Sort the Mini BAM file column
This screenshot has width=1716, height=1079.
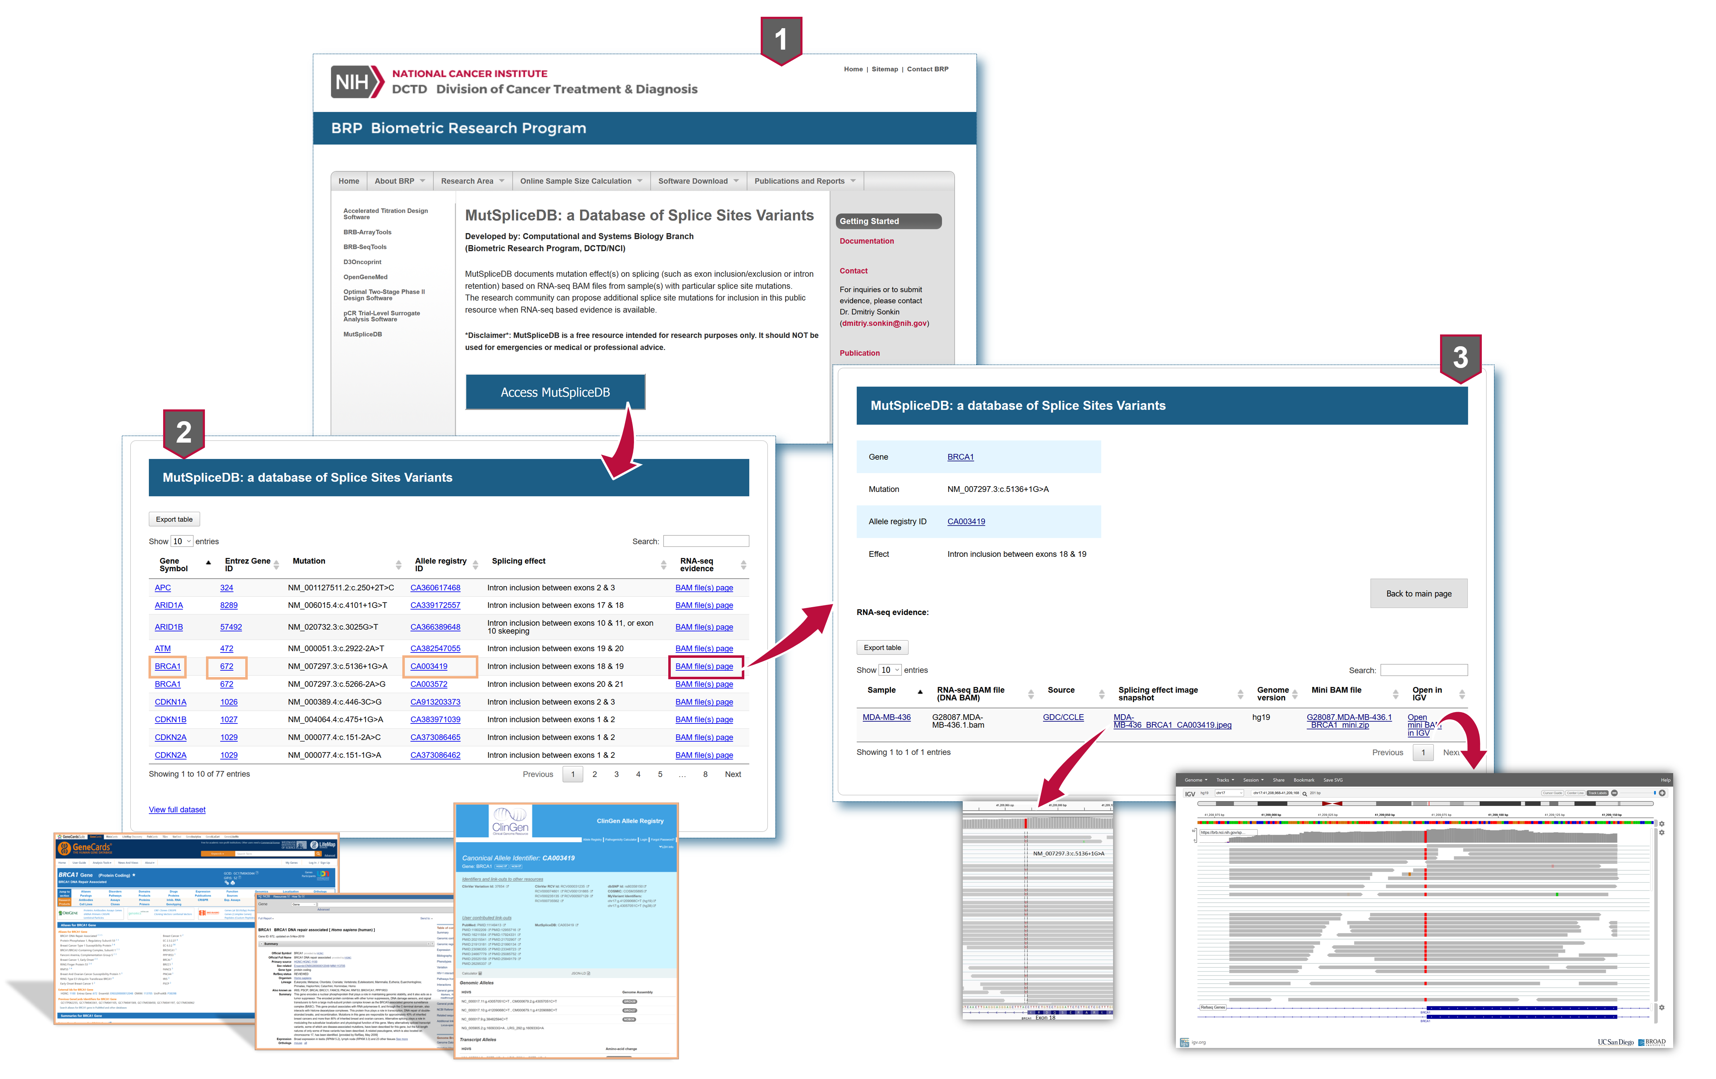[x=1395, y=694]
